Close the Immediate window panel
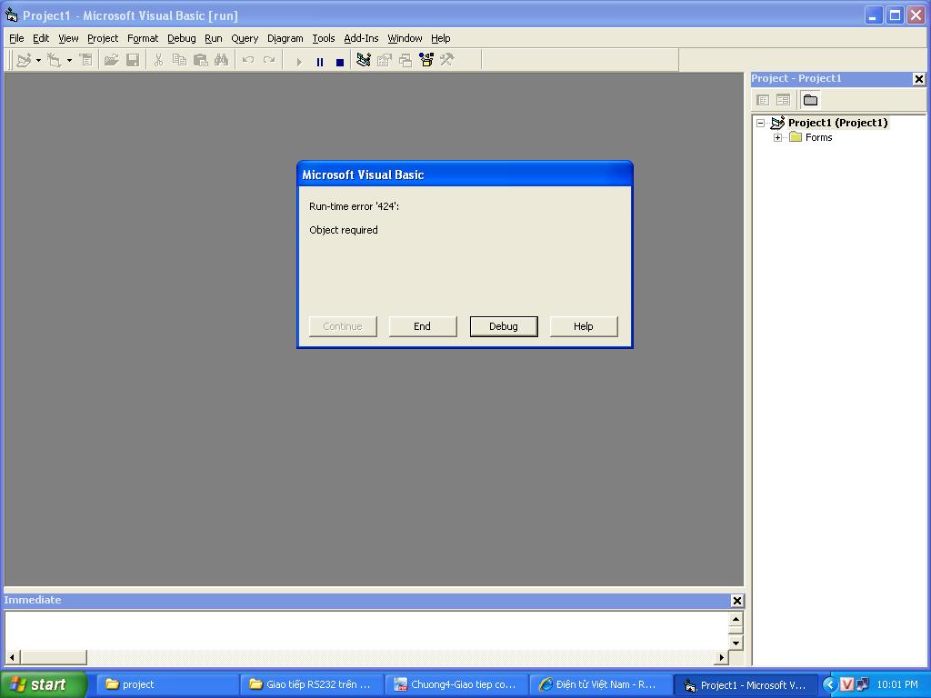 tap(736, 601)
